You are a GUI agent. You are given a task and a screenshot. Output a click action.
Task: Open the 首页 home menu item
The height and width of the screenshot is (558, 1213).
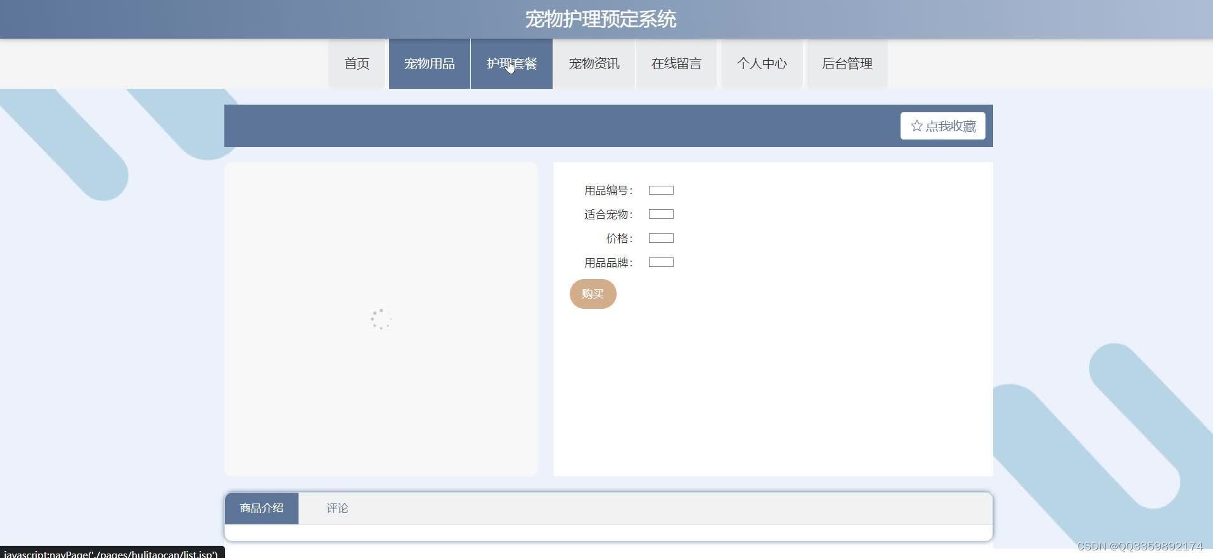[357, 63]
